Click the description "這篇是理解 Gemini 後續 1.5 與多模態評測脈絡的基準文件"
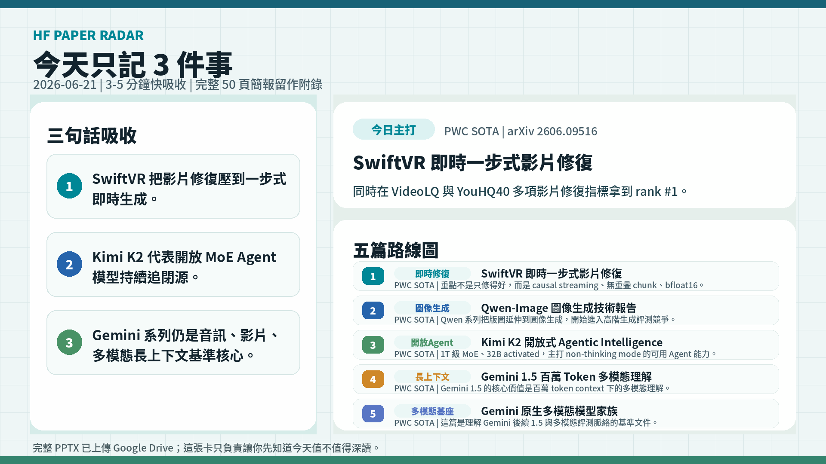Image resolution: width=826 pixels, height=464 pixels. click(x=526, y=423)
